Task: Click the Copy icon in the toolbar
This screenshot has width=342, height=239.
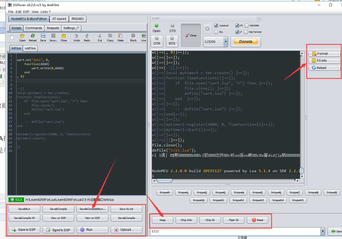Action: tap(110, 37)
